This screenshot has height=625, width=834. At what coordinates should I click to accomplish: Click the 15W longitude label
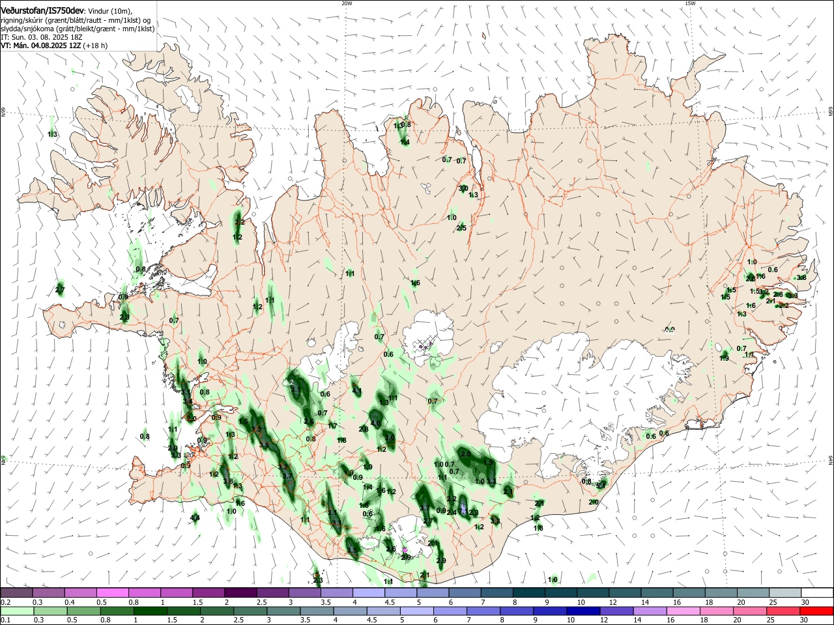[690, 3]
